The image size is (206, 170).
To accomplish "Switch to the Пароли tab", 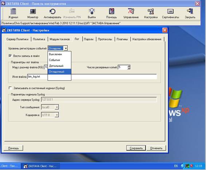I will pos(88,39).
